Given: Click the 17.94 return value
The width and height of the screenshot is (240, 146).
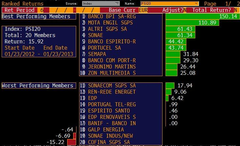Looking at the screenshot, I should pos(185,85).
